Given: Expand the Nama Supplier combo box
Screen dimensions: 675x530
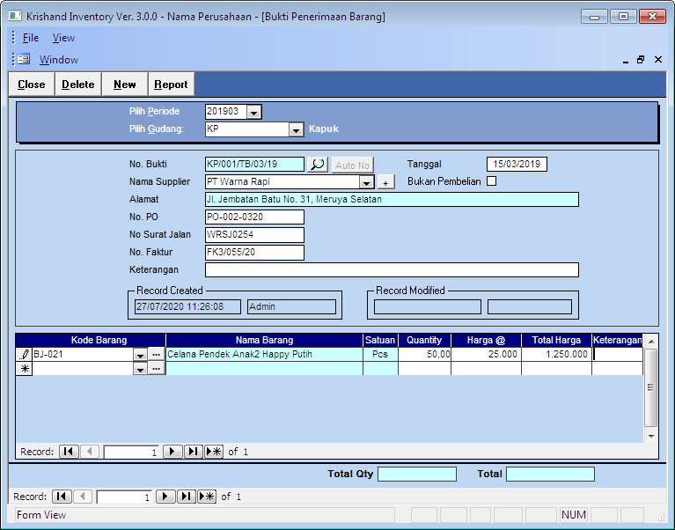Looking at the screenshot, I should click(x=366, y=182).
